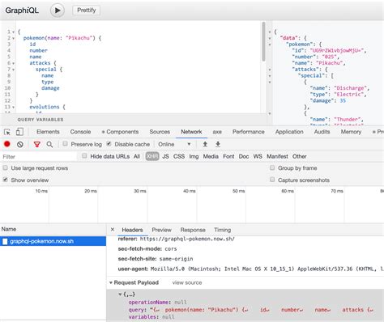This screenshot has width=384, height=322.
Task: Close the request details pane with the X icon
Action: tap(113, 230)
